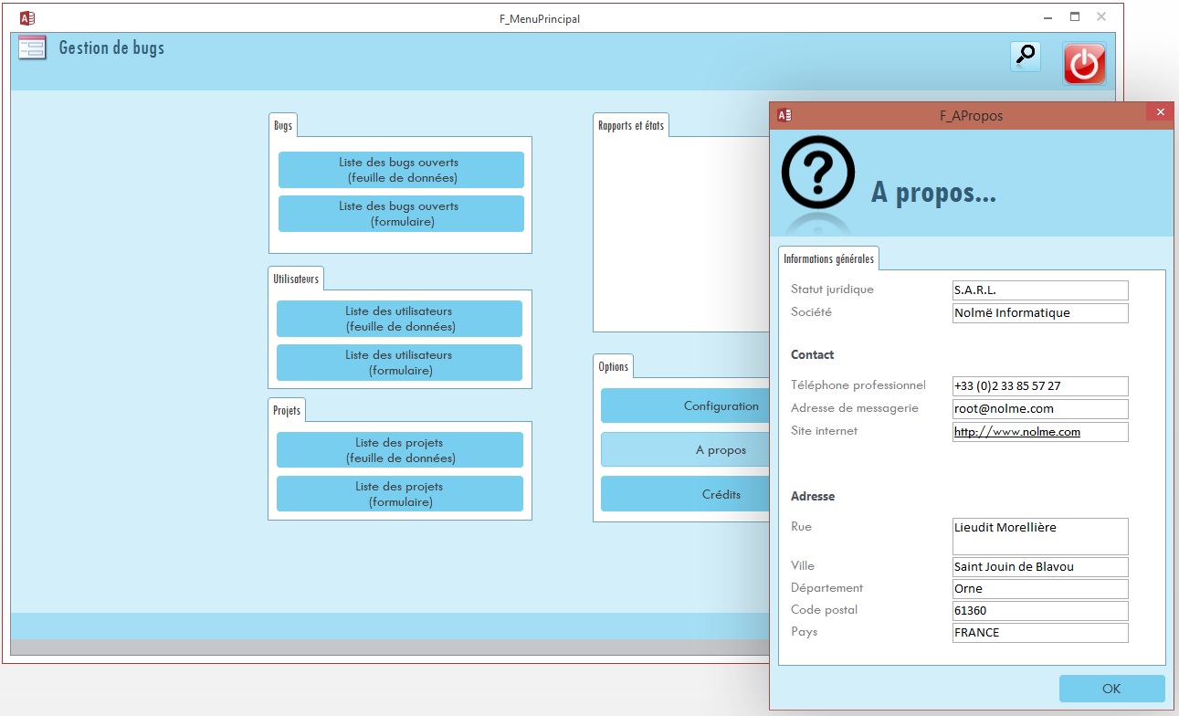Click the Ville field Saint Jouin de Blavou
This screenshot has height=716, width=1179.
[x=1040, y=567]
